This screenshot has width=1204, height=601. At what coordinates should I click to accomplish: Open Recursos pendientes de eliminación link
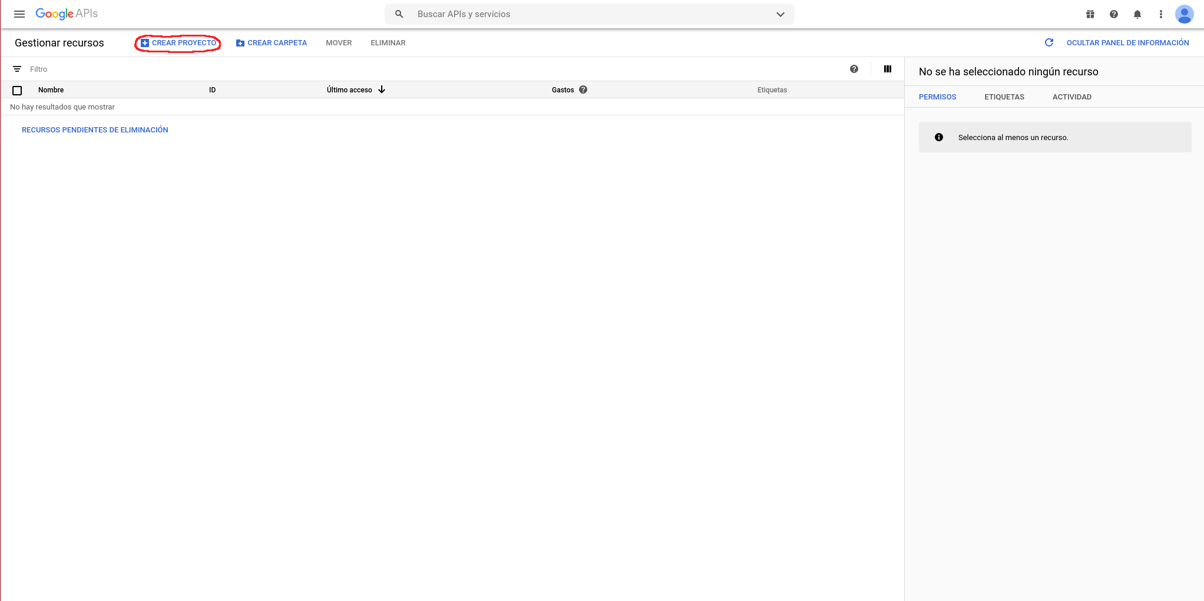pos(95,130)
